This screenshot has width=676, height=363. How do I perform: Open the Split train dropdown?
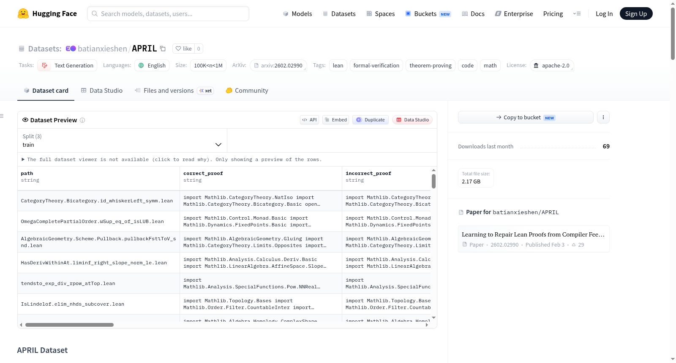[122, 140]
